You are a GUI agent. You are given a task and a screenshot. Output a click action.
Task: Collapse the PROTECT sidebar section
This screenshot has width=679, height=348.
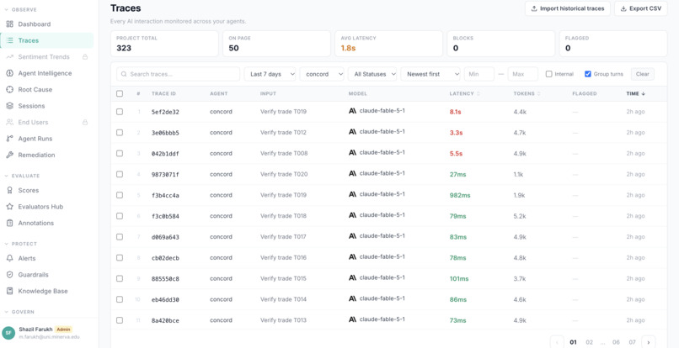21,244
